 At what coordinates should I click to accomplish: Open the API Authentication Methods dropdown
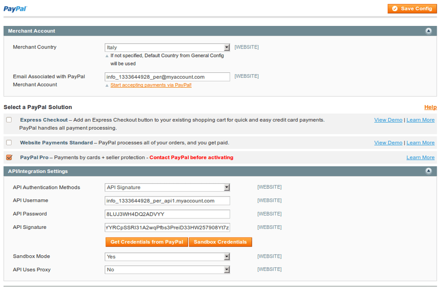coord(168,187)
